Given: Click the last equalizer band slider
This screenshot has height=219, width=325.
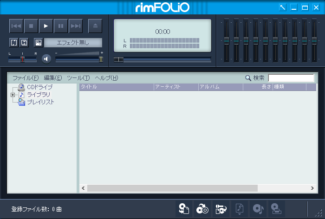Looking at the screenshot, I should point(314,40).
